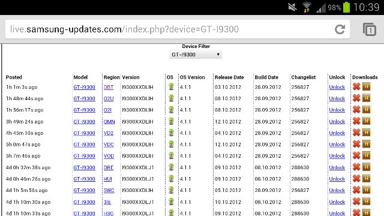Select the '1h 48m 44s ago' posted cell
The height and width of the screenshot is (216, 384).
[x=25, y=98]
